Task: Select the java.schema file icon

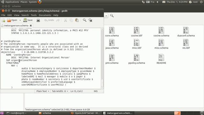Action: [112, 42]
